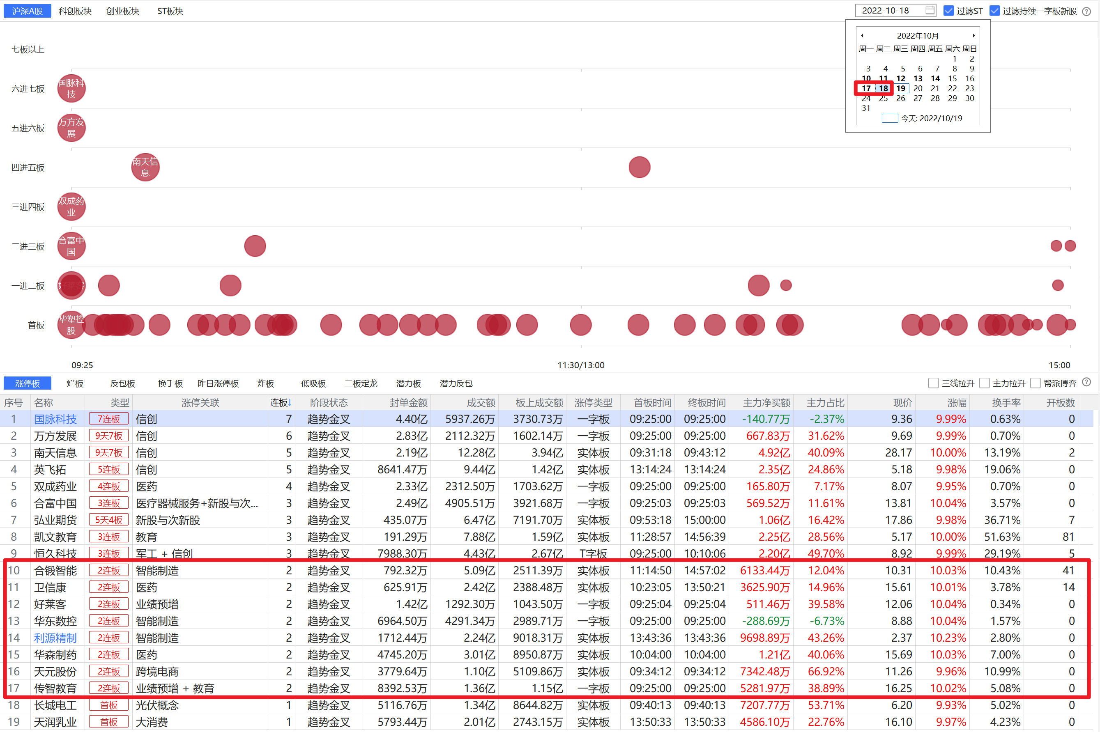Image resolution: width=1100 pixels, height=732 pixels.
Task: Select the 炸板 tab
Action: point(265,383)
